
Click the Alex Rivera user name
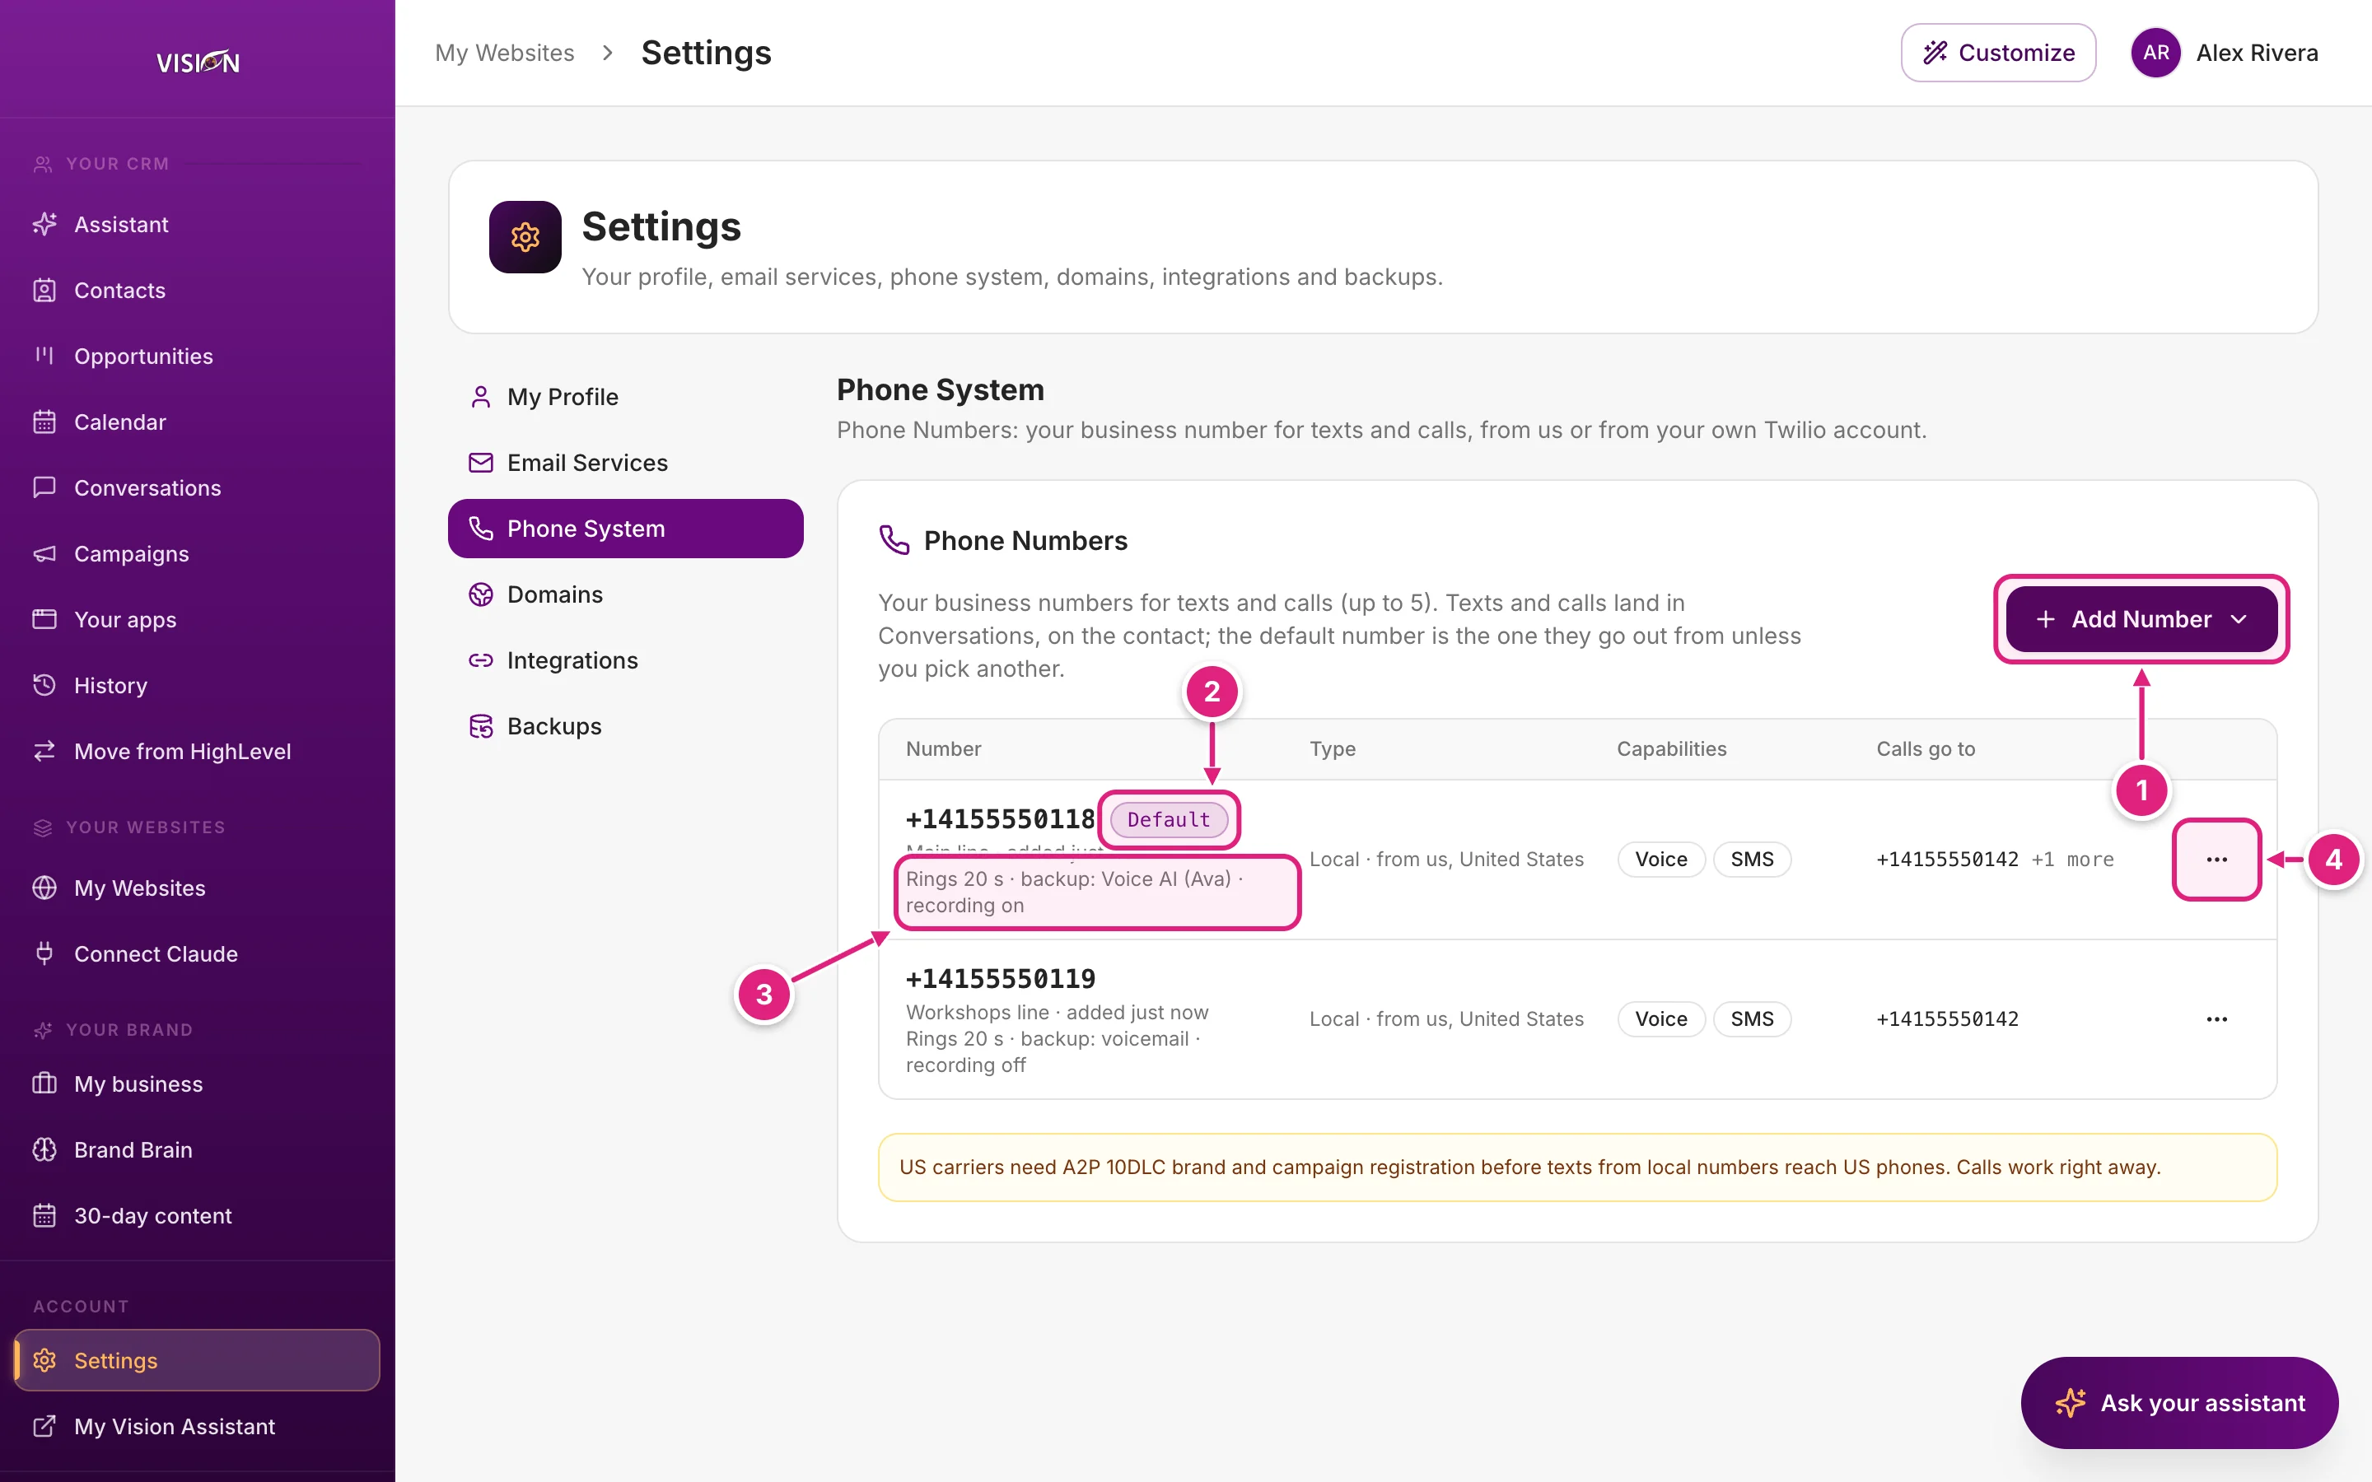2257,53
